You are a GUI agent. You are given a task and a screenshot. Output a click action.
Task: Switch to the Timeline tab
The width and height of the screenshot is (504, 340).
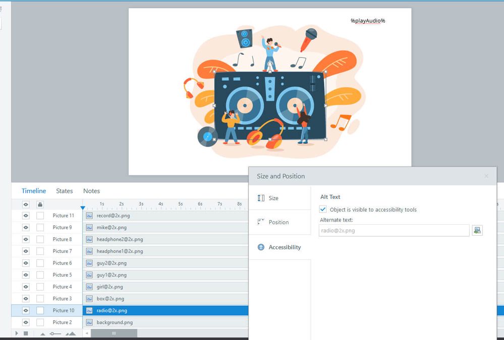click(x=34, y=191)
